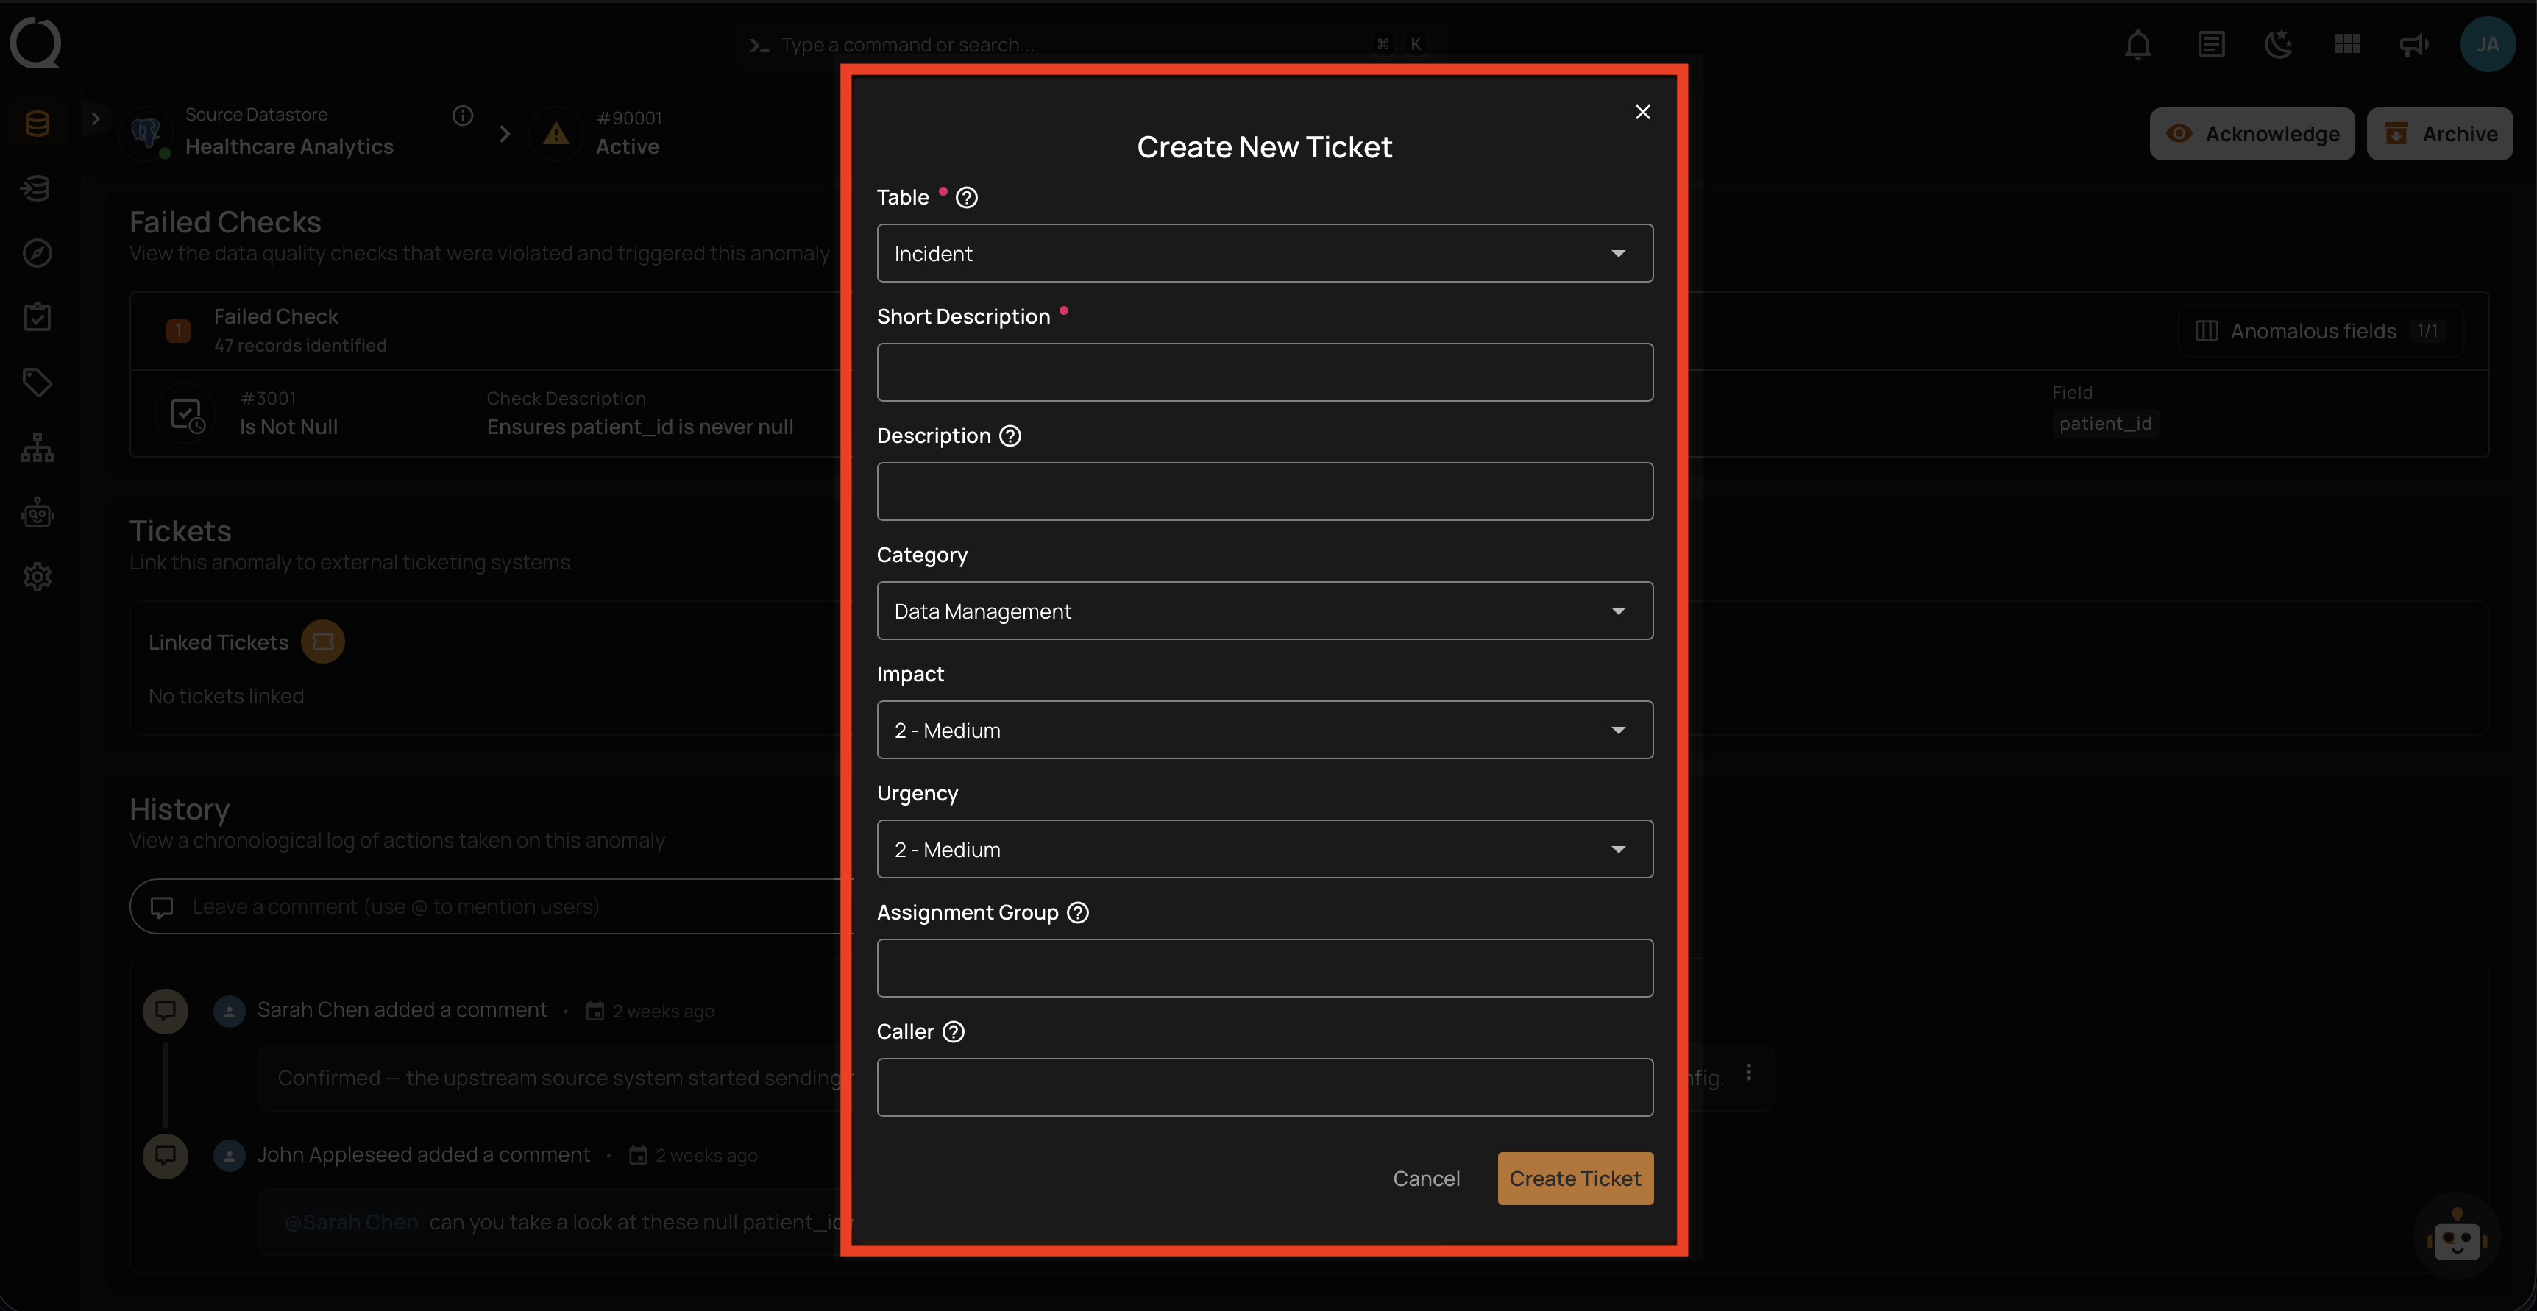Screen dimensions: 2537x1311
Task: Open the apps grid icon
Action: click(x=2348, y=44)
